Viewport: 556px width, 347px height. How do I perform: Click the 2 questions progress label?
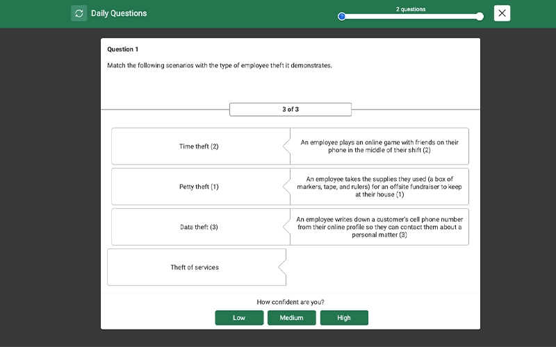click(x=410, y=9)
